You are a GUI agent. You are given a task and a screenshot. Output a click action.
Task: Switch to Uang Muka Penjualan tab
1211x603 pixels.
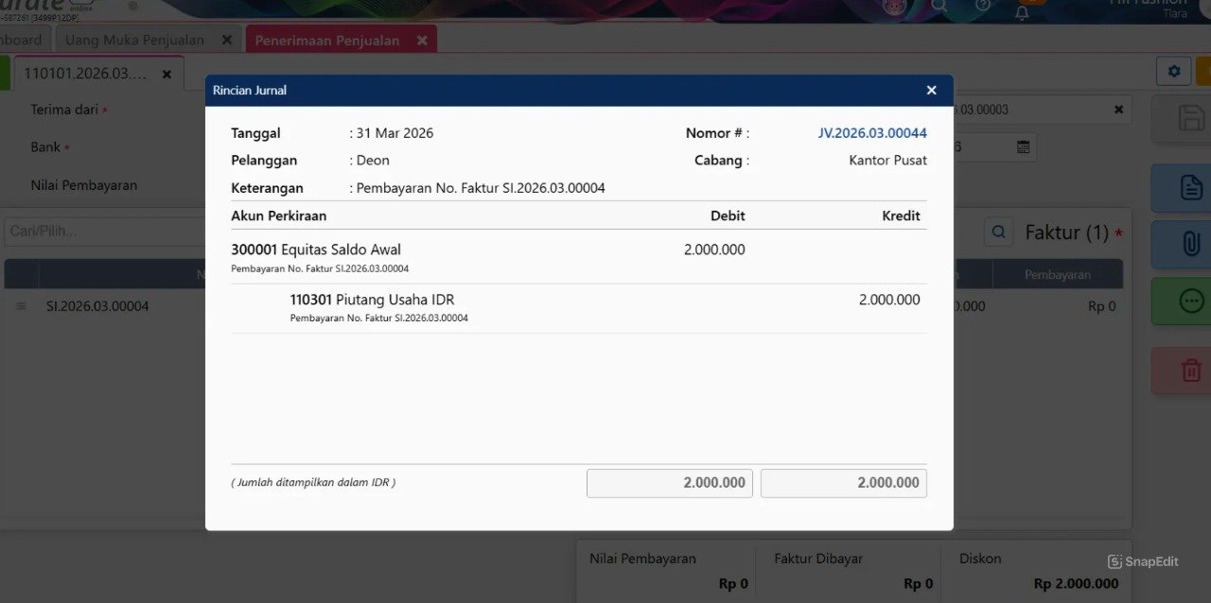(x=134, y=40)
